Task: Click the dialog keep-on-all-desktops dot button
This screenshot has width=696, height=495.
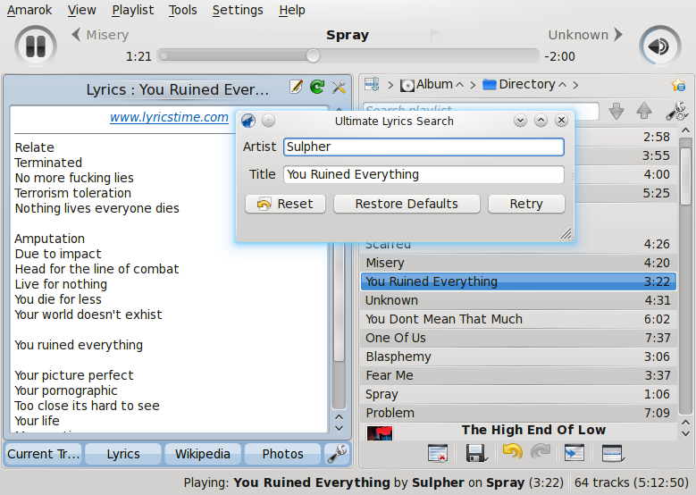Action: pyautogui.click(x=268, y=121)
